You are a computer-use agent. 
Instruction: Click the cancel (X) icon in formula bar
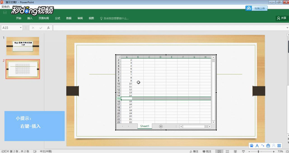tap(33, 28)
